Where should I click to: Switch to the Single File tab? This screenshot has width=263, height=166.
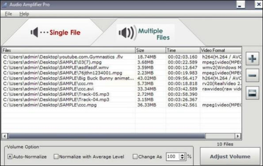coord(55,32)
